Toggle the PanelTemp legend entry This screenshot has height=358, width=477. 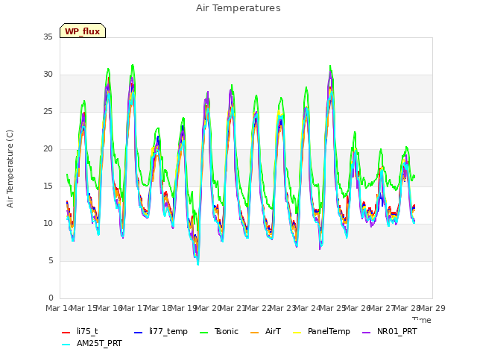pyautogui.click(x=321, y=331)
